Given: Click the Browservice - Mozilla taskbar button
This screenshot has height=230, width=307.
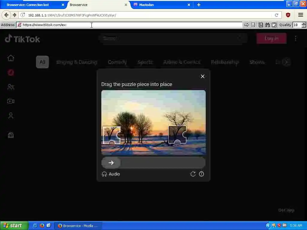Looking at the screenshot, I should (78, 226).
